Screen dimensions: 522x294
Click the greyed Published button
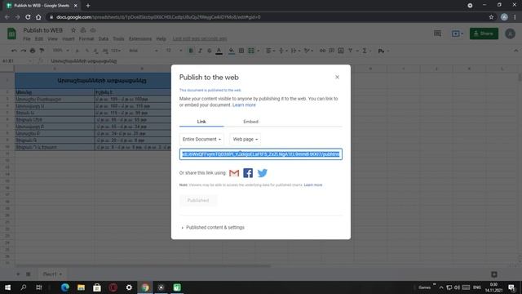click(x=198, y=200)
